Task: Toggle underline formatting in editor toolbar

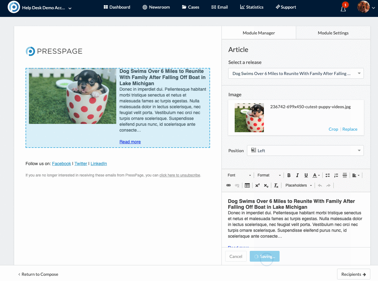Action: (306, 175)
